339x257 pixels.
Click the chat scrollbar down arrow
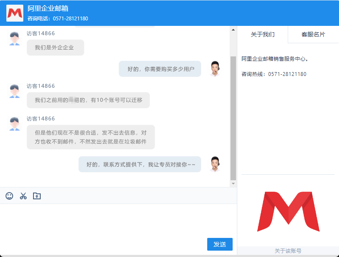233,184
